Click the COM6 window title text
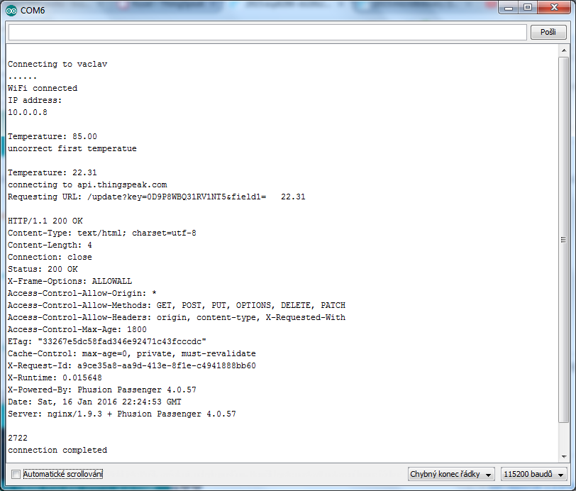 [33, 11]
